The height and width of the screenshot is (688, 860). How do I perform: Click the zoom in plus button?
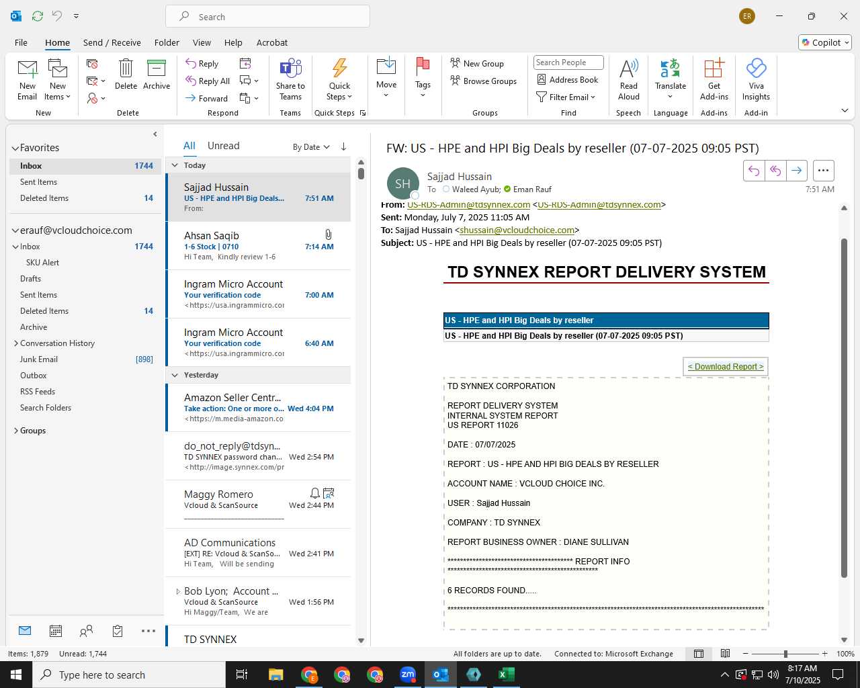coord(824,654)
